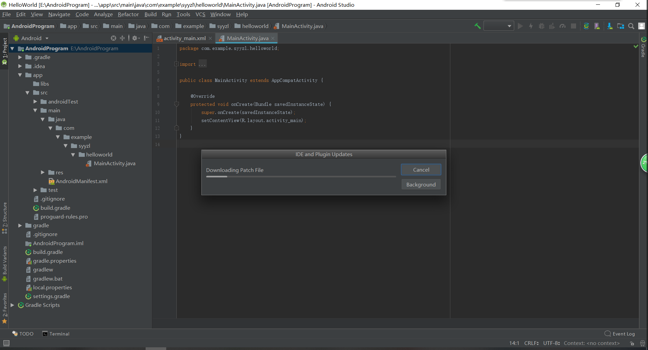Click the Run with coverage icon

pos(552,26)
